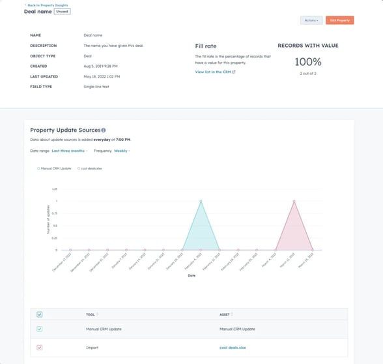Sort table by Tool column

point(92,314)
